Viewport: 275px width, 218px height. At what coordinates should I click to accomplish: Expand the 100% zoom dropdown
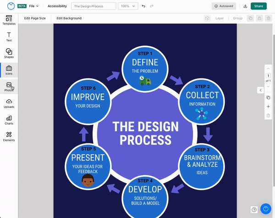point(127,6)
